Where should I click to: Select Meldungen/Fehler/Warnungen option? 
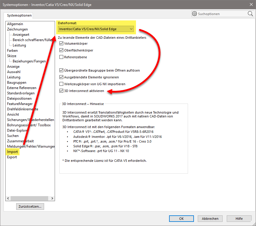tap(31, 146)
